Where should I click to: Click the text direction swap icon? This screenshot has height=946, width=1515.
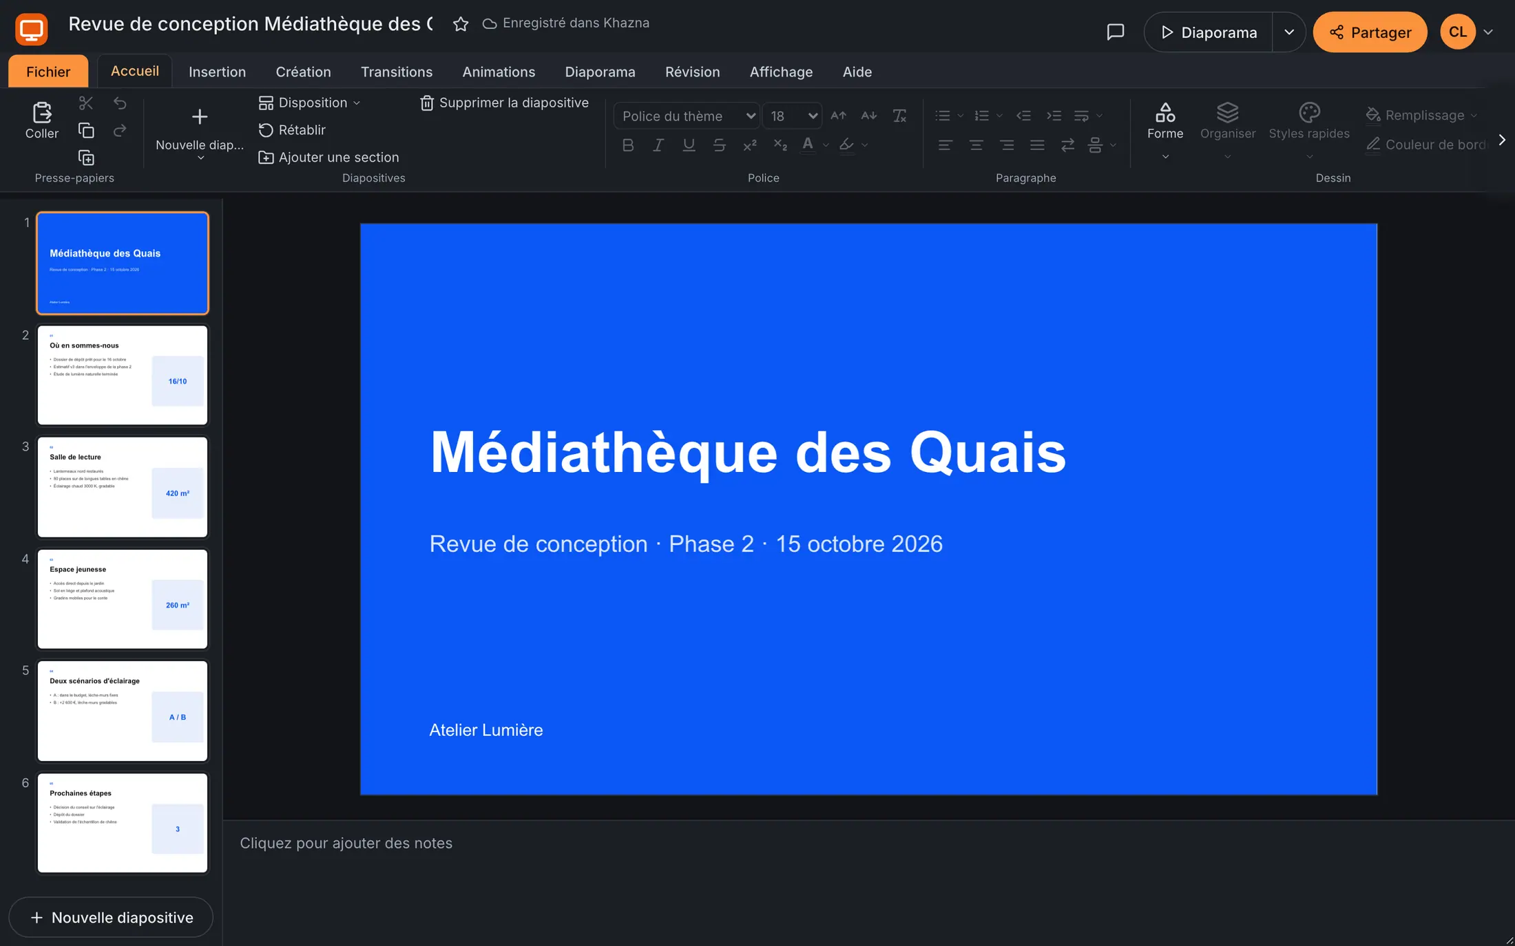1067,145
